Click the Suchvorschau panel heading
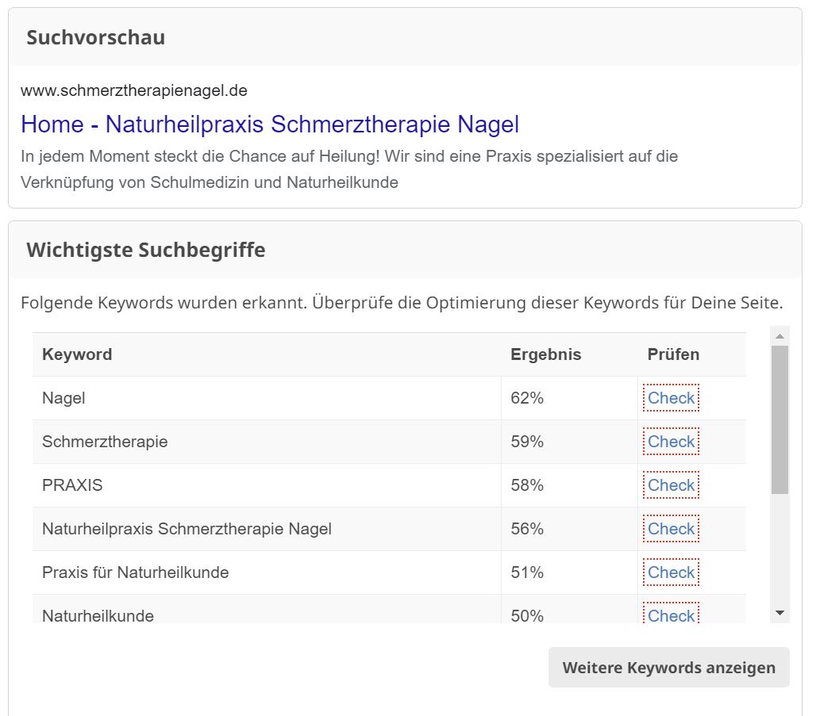 point(96,37)
